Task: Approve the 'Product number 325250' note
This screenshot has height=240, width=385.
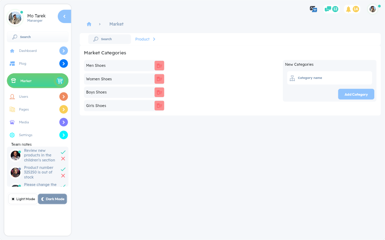Action: pos(63,169)
